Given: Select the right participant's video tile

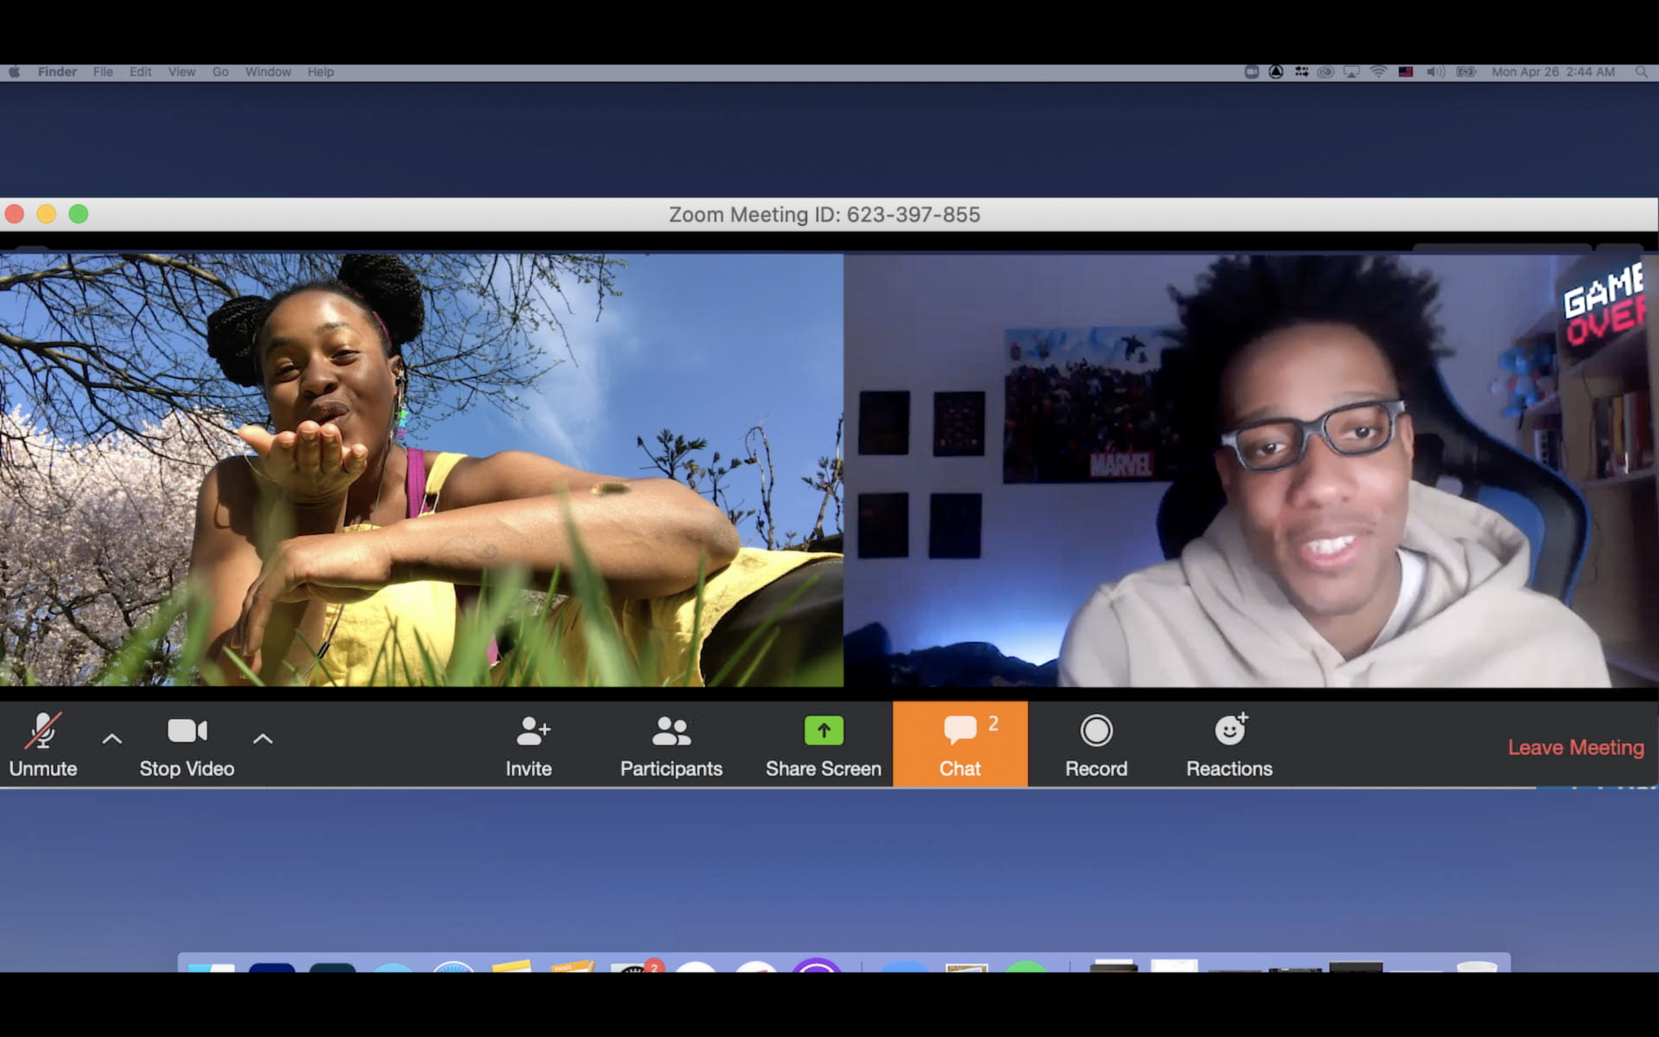Looking at the screenshot, I should tap(1251, 470).
